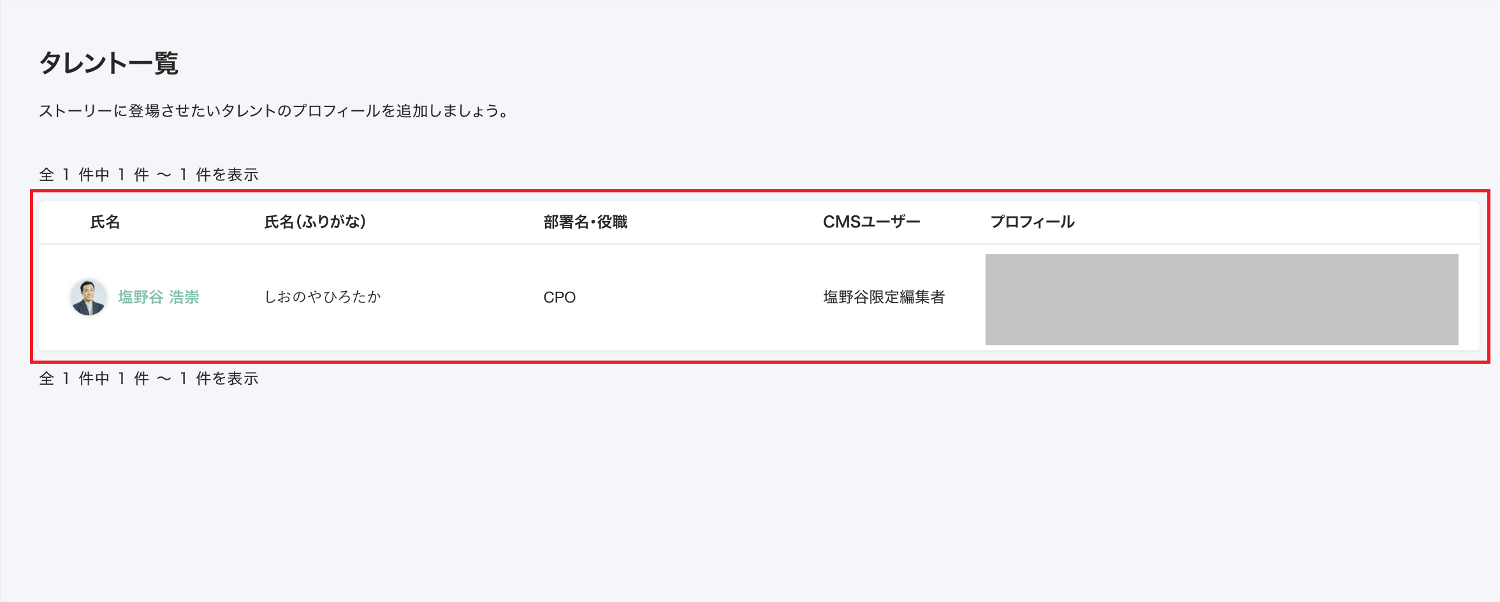Click the result count text above the table
The image size is (1500, 602).
[149, 175]
